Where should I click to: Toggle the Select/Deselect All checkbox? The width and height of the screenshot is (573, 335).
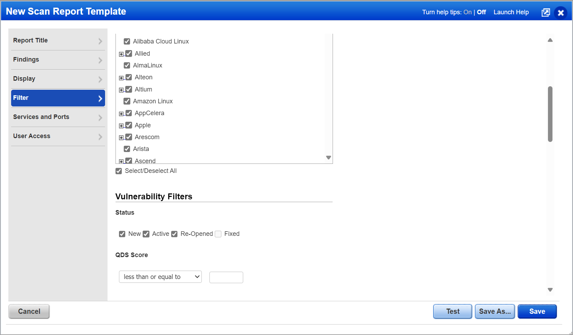coord(119,171)
